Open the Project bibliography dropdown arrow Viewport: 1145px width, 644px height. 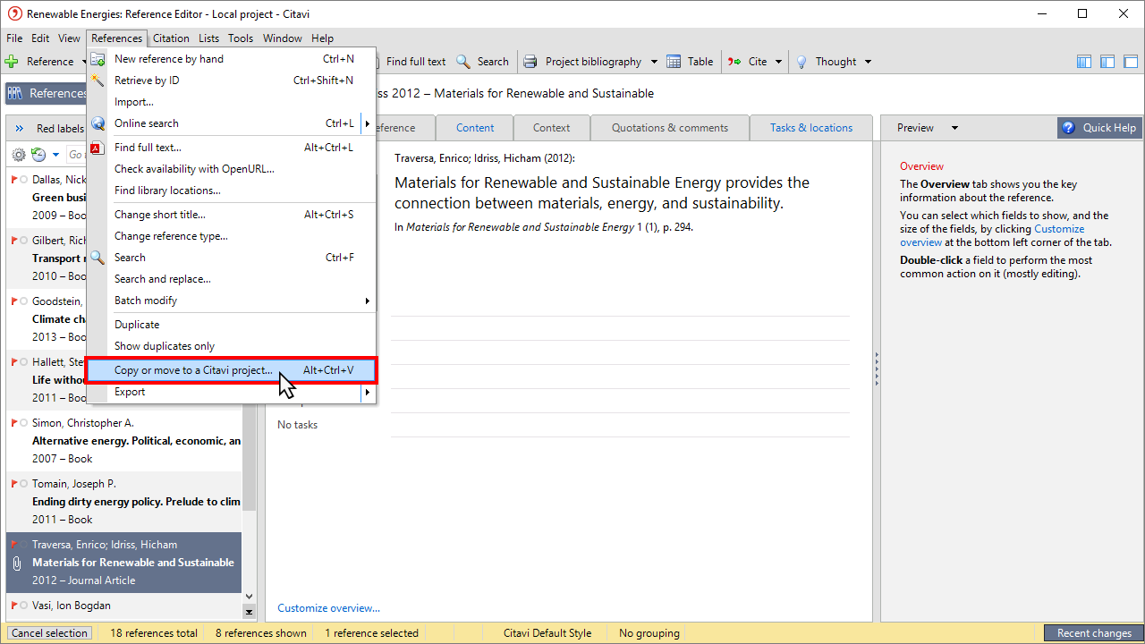coord(654,62)
